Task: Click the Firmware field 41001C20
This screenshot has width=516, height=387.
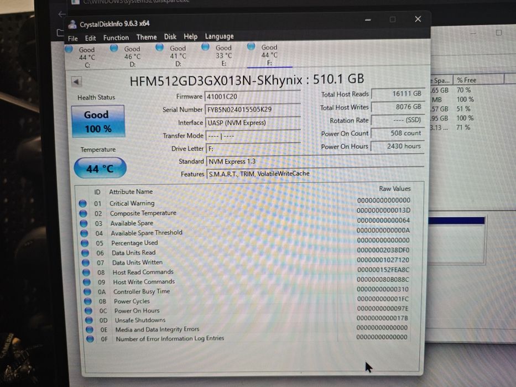Action: pos(252,96)
